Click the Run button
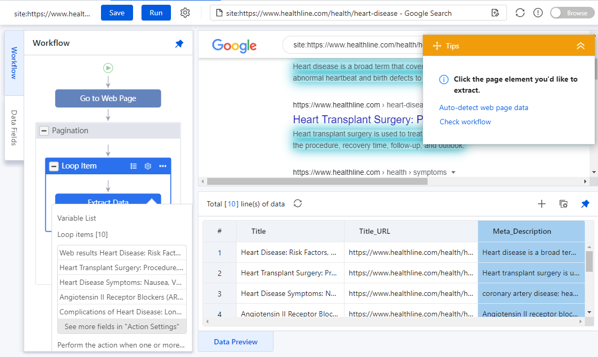 pyautogui.click(x=156, y=13)
